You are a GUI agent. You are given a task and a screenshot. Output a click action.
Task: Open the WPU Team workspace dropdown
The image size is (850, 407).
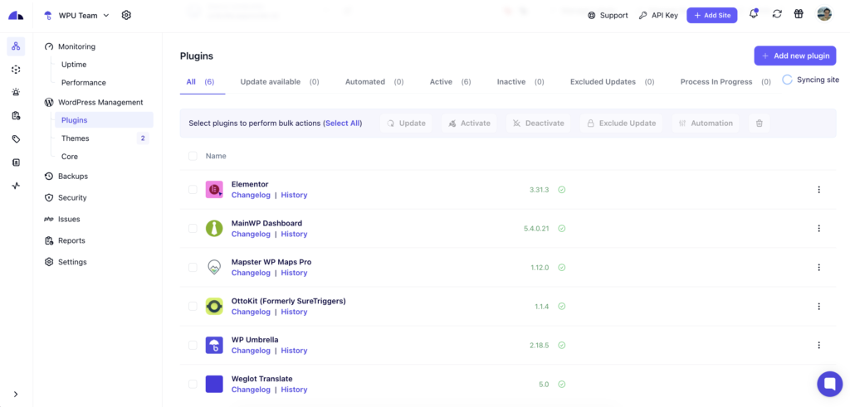click(x=77, y=16)
